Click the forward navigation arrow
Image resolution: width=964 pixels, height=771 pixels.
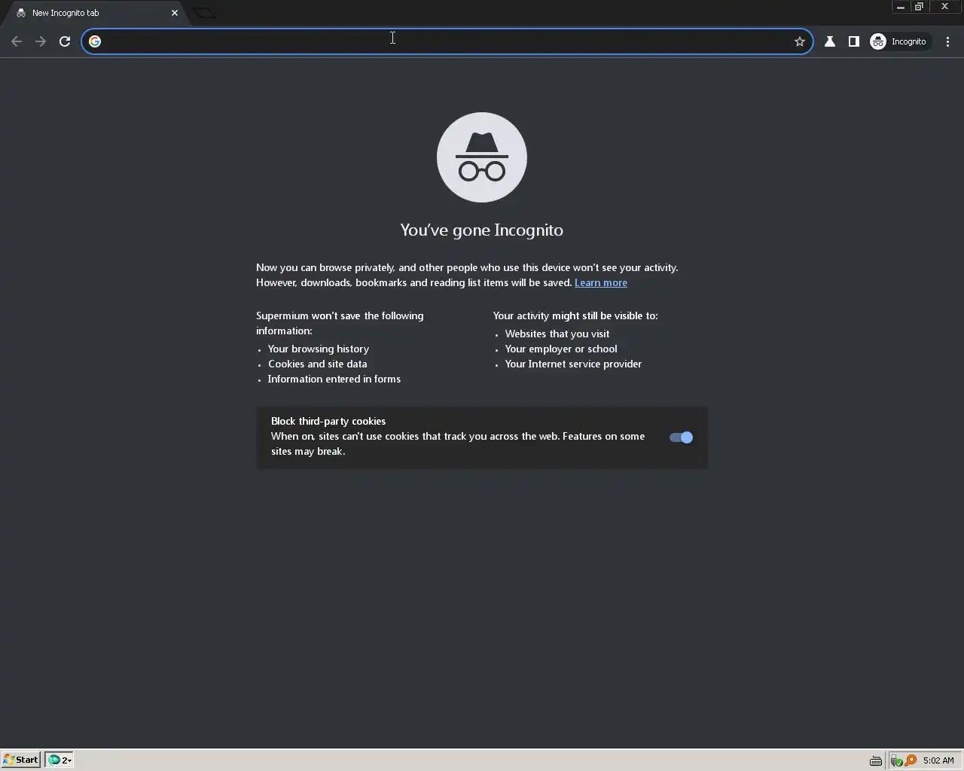coord(41,41)
